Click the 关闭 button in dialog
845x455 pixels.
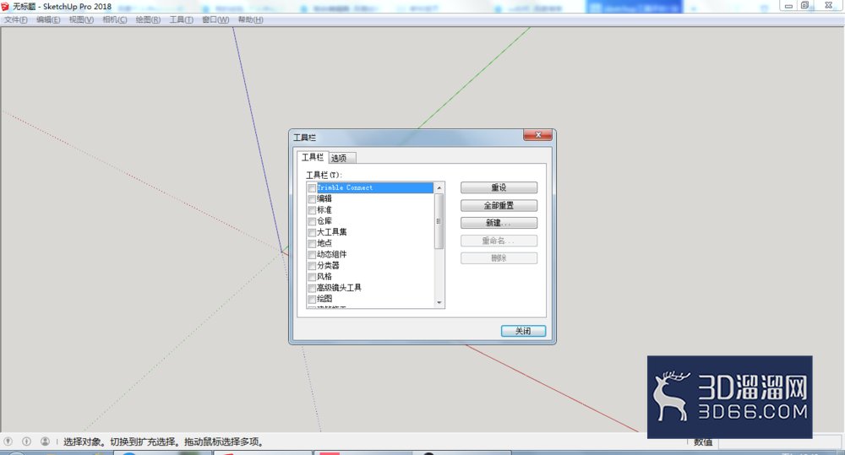click(x=523, y=331)
